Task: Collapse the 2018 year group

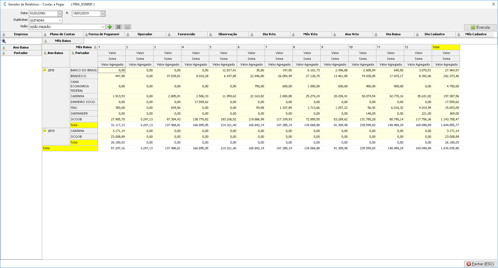Action: point(45,70)
